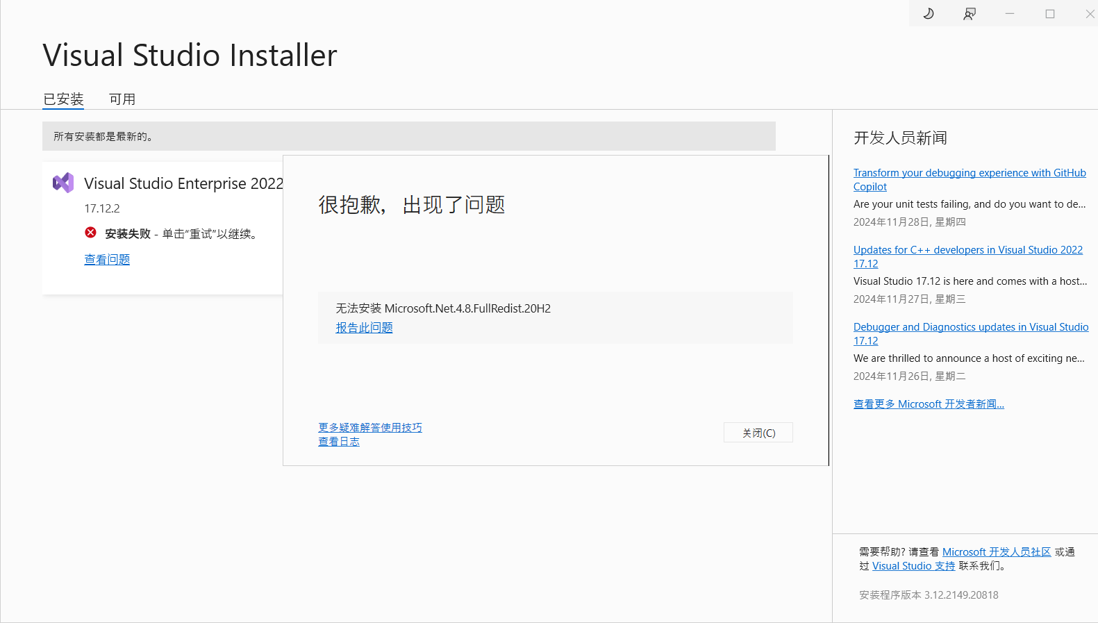Screen dimensions: 1098x623
Task: Click the date 2024年11月27日, 星期三
Action: (x=909, y=299)
